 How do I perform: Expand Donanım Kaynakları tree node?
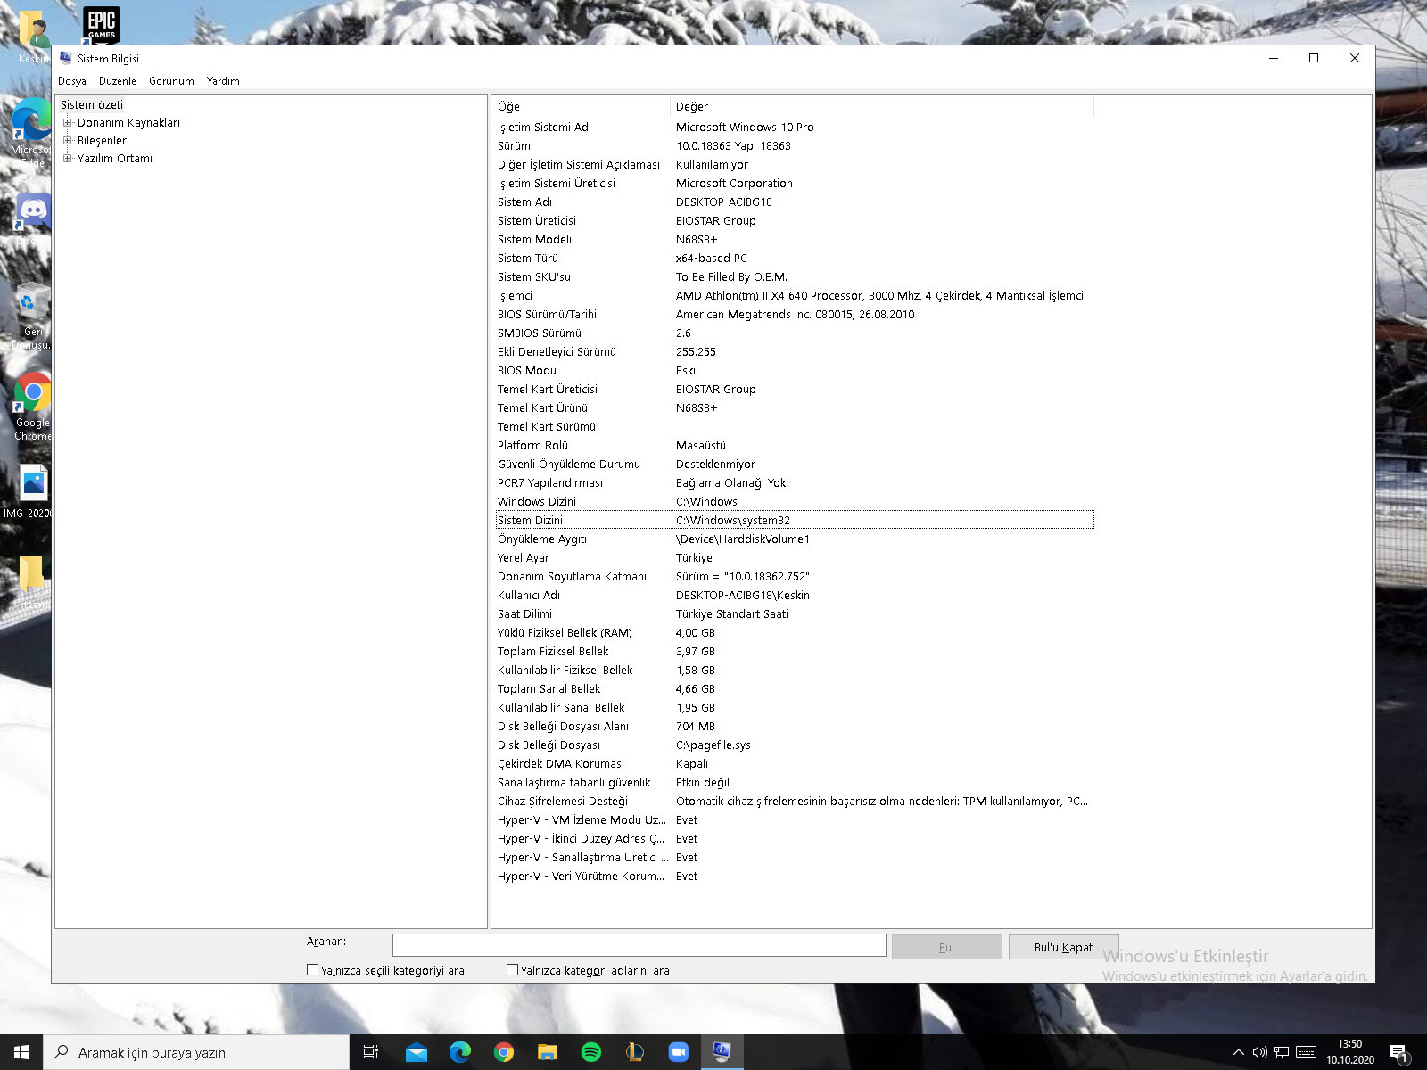(68, 123)
